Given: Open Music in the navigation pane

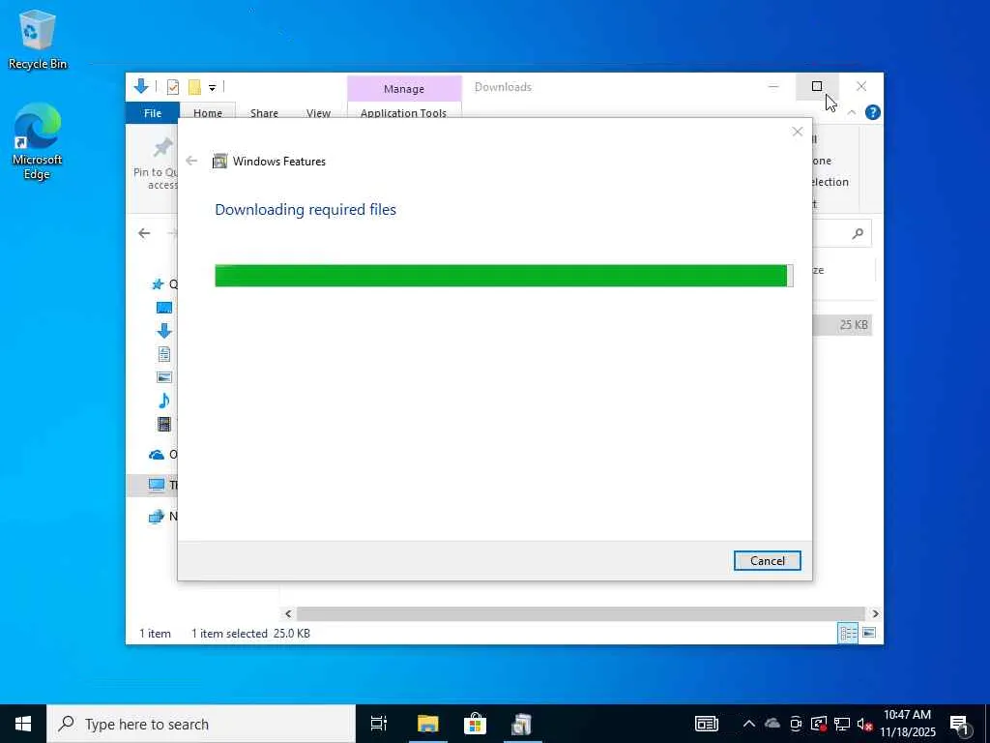Looking at the screenshot, I should (164, 401).
